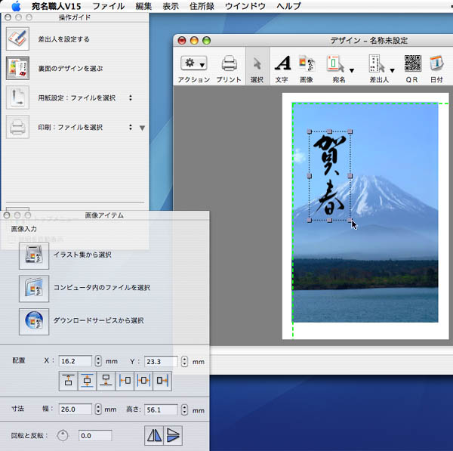Open the アクション gear dropdown
This screenshot has height=451, width=453.
[x=193, y=63]
